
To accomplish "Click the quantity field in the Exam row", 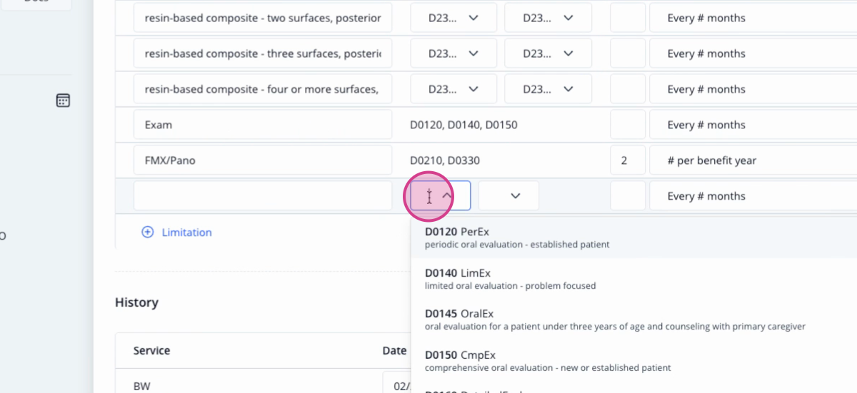I will (628, 125).
